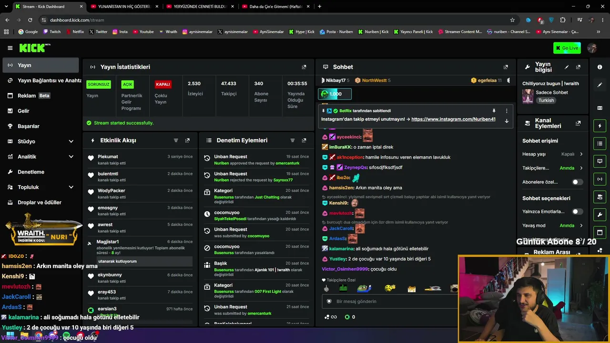Image resolution: width=610 pixels, height=343 pixels.
Task: Open the browser Extensions puzzle icon
Action: click(x=563, y=20)
